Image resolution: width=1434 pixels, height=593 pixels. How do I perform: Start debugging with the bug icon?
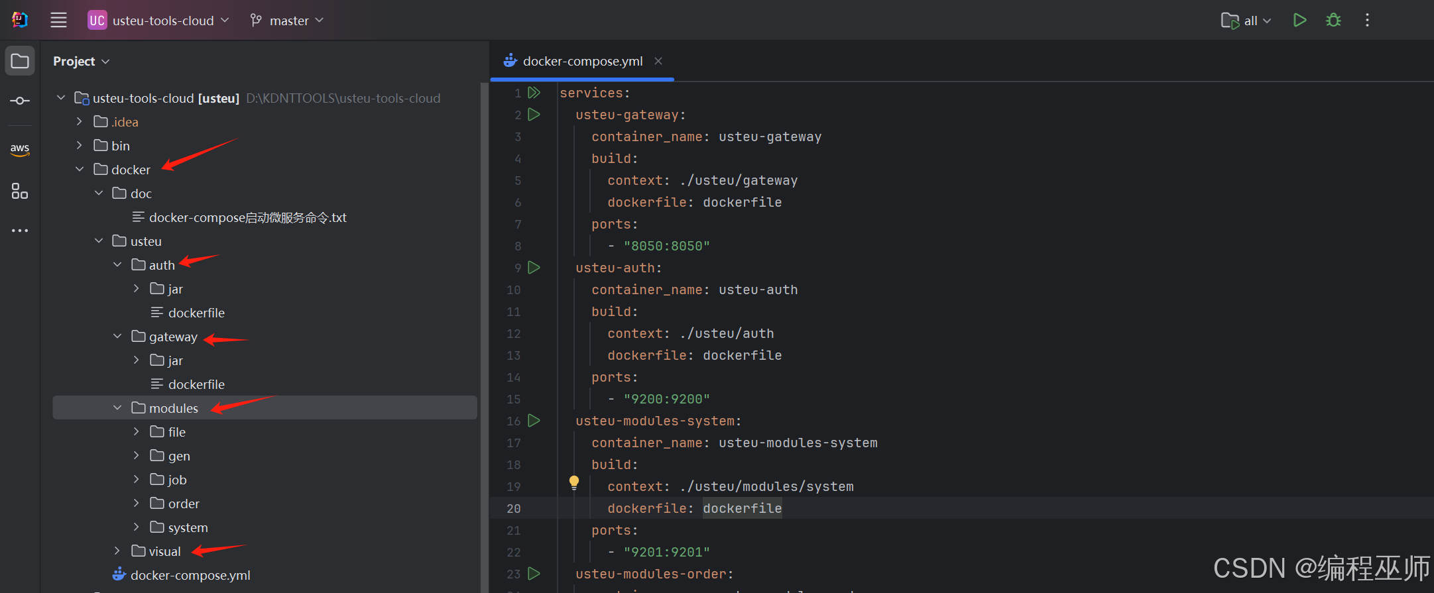tap(1333, 20)
